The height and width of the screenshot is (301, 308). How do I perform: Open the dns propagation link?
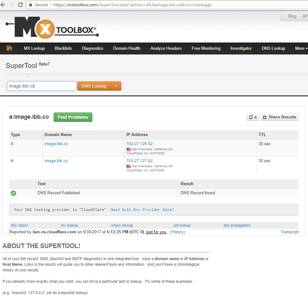pyautogui.click(x=237, y=225)
